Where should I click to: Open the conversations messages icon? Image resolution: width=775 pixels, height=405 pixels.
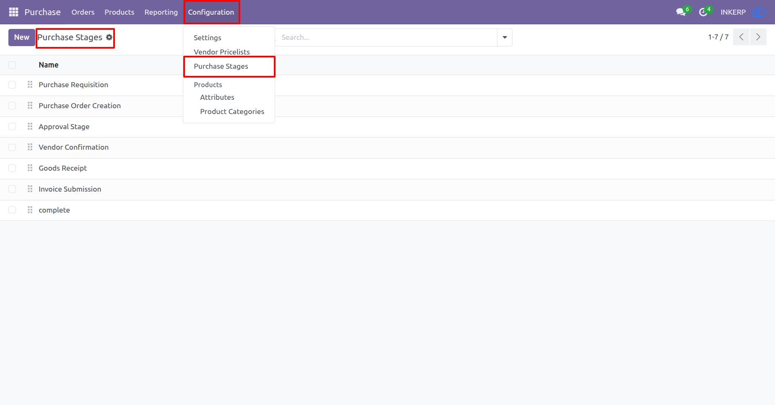pyautogui.click(x=681, y=12)
